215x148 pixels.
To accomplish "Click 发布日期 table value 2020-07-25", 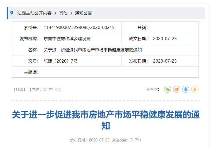I will click(165, 61).
